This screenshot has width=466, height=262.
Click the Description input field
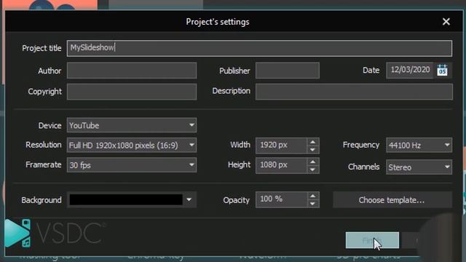pyautogui.click(x=354, y=92)
